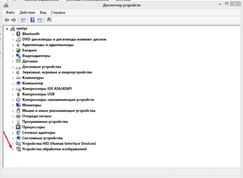Expand Устройства обработки изображений category
Image resolution: width=243 pixels, height=178 pixels.
[13, 149]
